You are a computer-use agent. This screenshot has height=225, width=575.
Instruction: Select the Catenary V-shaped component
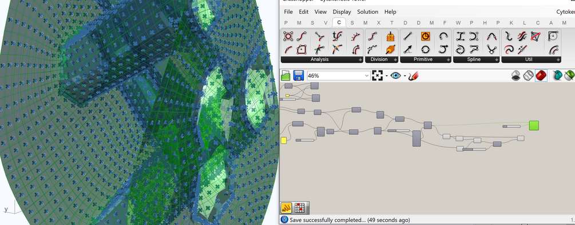[492, 49]
